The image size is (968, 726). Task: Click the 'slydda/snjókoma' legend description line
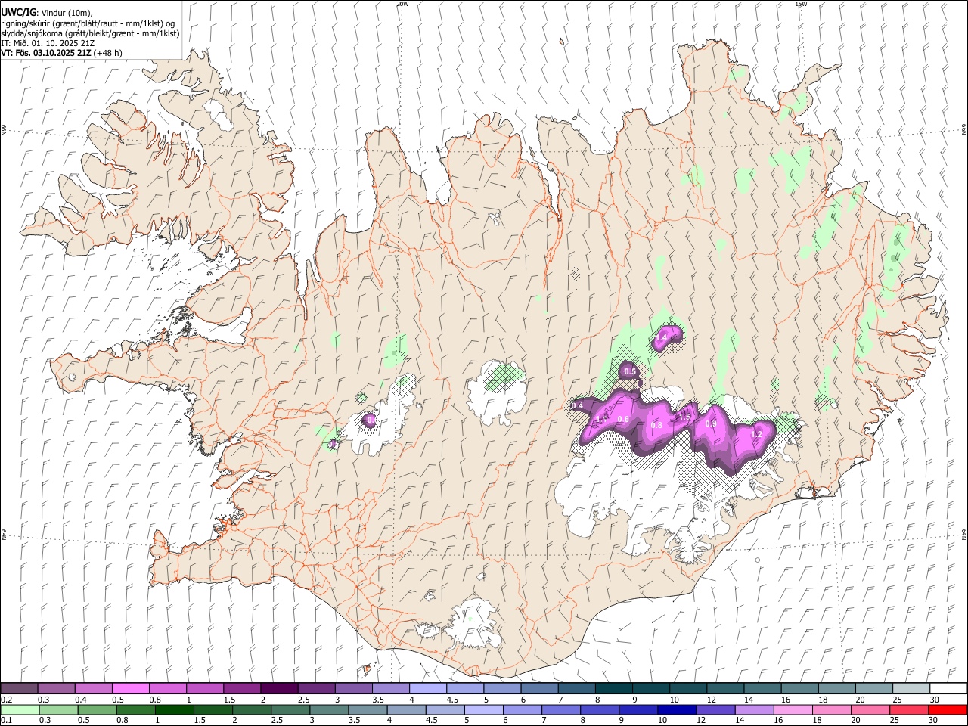[x=90, y=33]
